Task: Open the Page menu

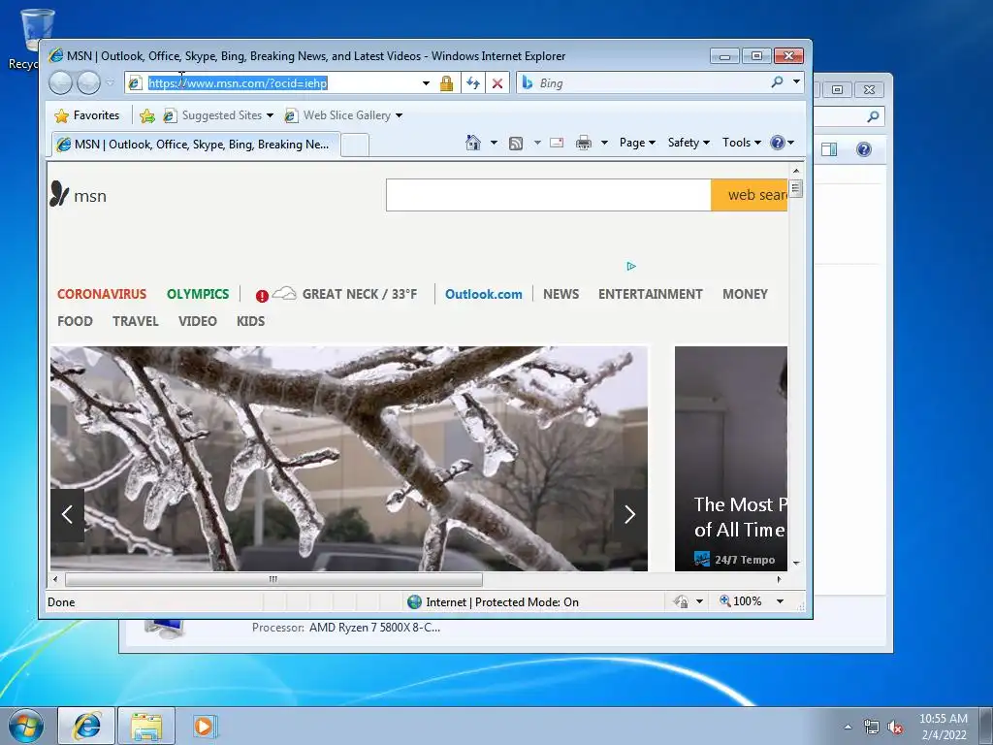Action: coord(637,143)
